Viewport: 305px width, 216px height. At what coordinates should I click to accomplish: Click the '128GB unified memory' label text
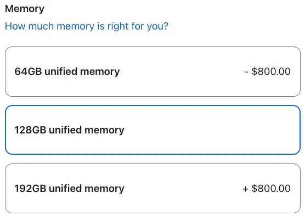pyautogui.click(x=69, y=130)
